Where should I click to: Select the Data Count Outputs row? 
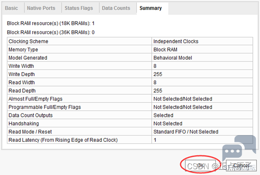point(130,115)
